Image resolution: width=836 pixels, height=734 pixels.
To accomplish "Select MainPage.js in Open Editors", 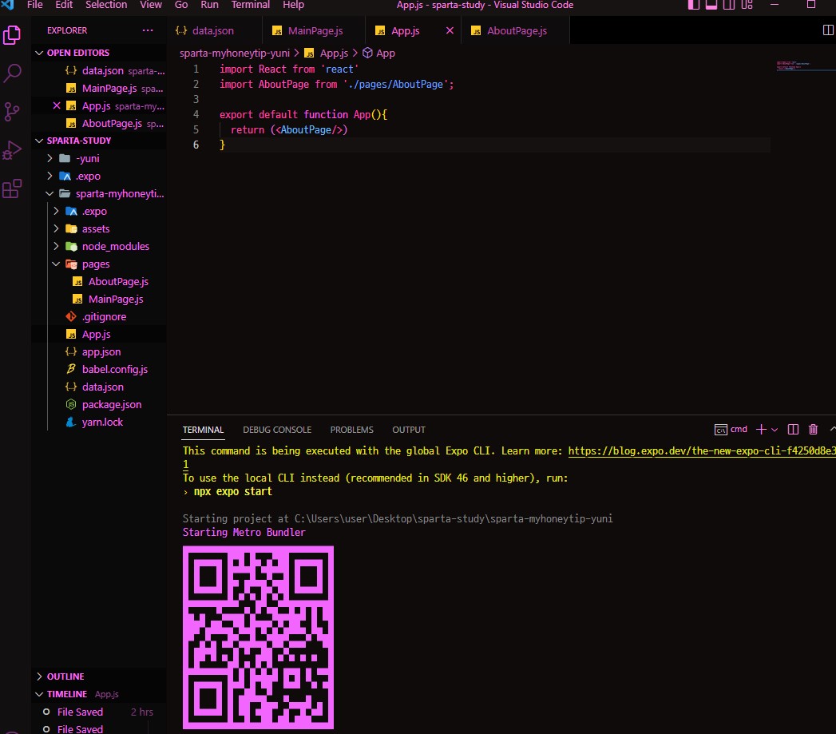I will 99,88.
